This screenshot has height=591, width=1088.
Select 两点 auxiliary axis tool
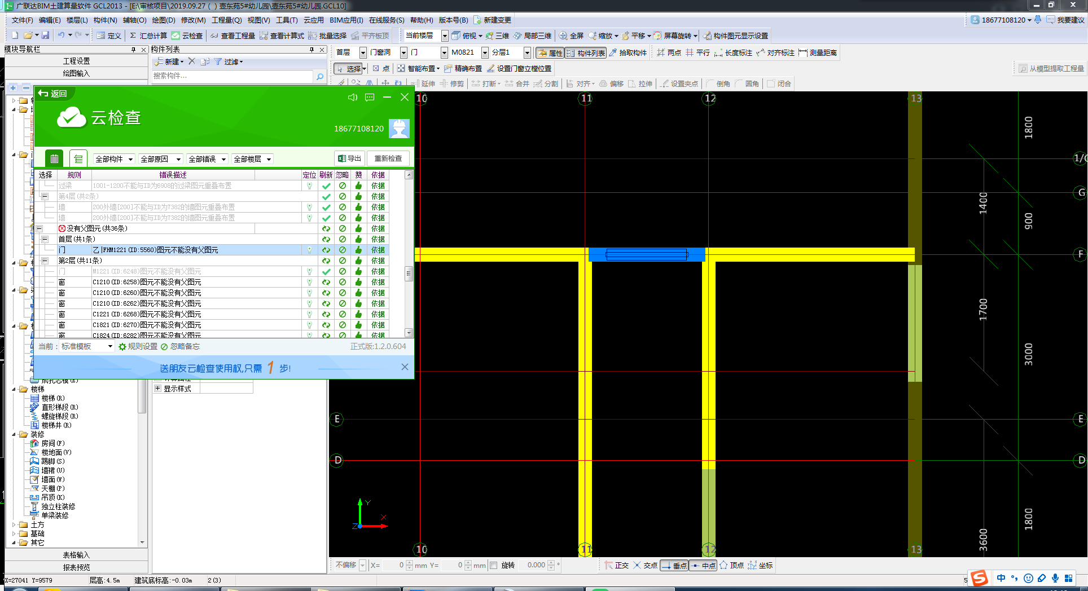tap(669, 52)
